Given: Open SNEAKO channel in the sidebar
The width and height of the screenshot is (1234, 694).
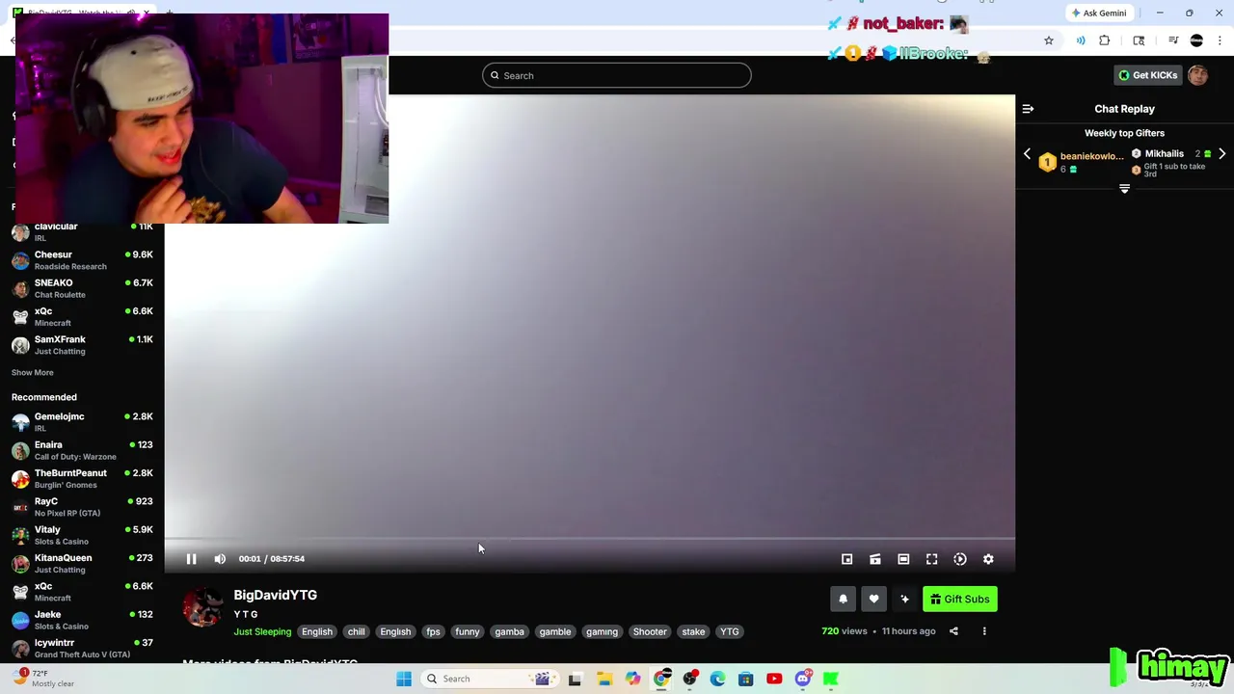Looking at the screenshot, I should click(82, 288).
